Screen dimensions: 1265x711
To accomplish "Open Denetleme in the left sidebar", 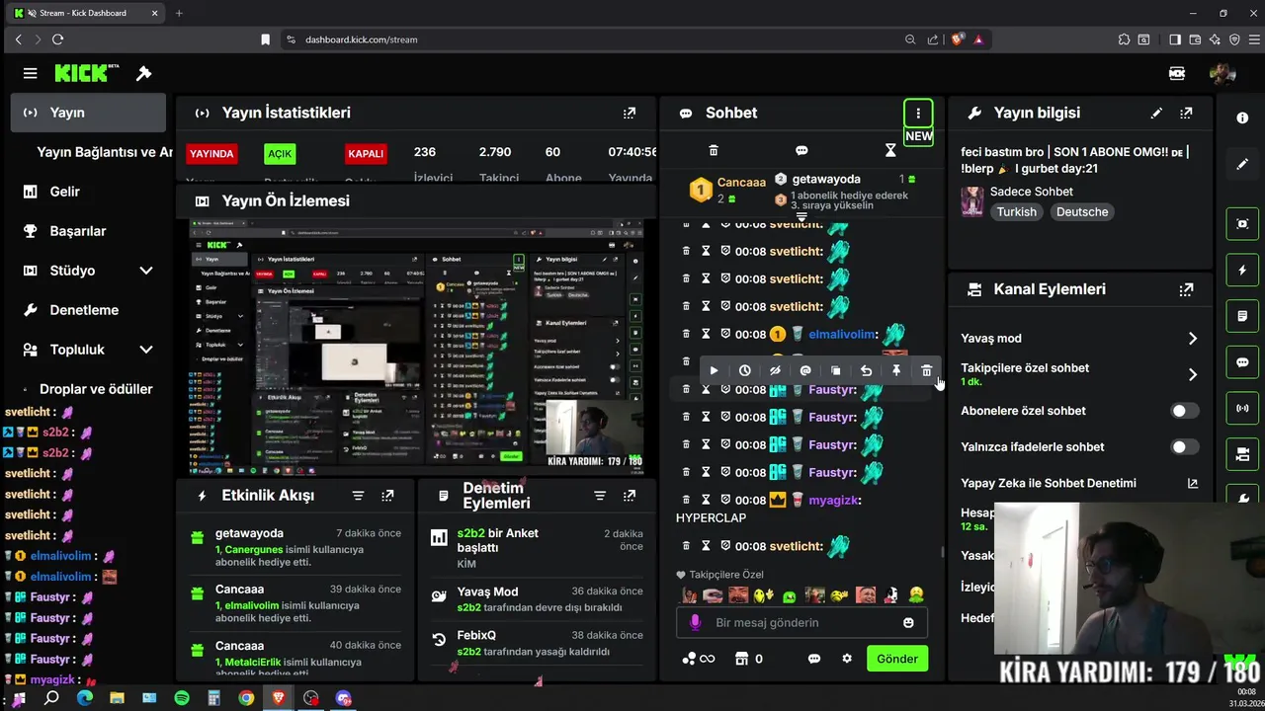I will 89,310.
